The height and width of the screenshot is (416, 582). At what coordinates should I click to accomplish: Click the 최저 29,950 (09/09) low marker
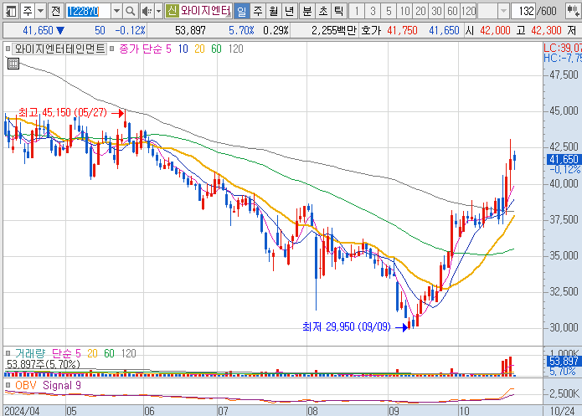pyautogui.click(x=347, y=327)
